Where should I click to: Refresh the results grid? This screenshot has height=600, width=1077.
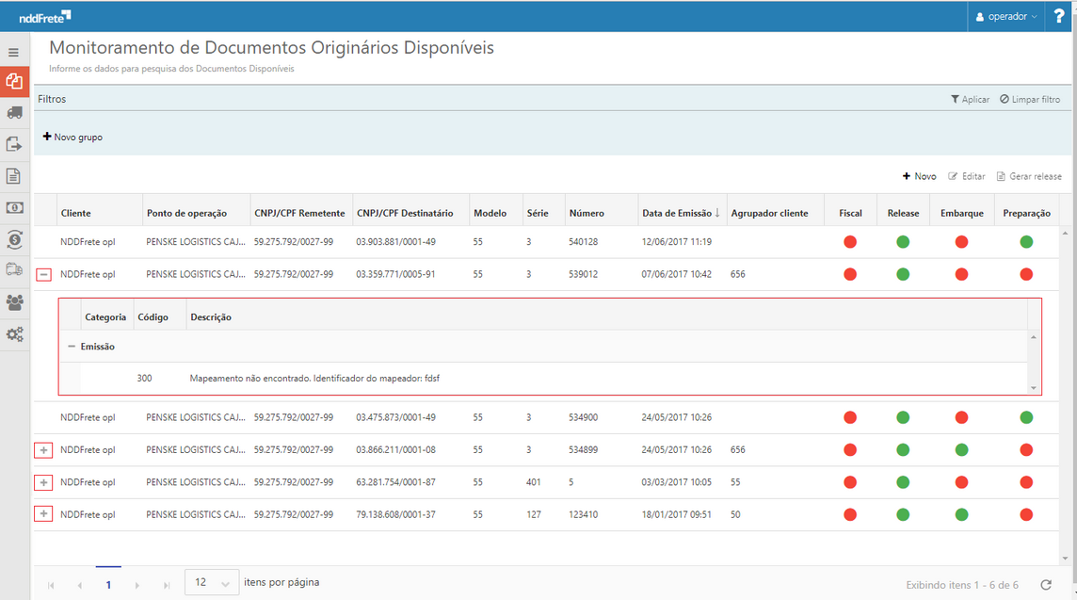[x=1044, y=584]
